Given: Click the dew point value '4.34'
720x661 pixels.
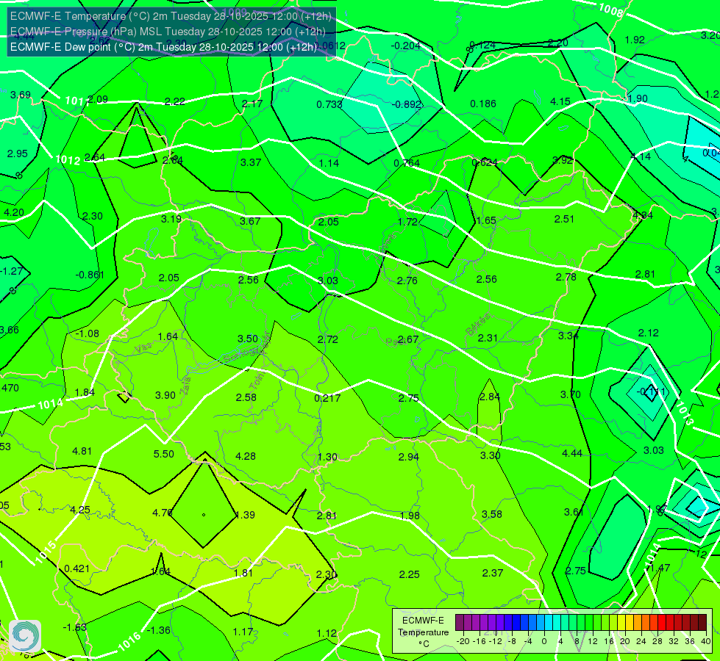Looking at the screenshot, I should pos(643,215).
